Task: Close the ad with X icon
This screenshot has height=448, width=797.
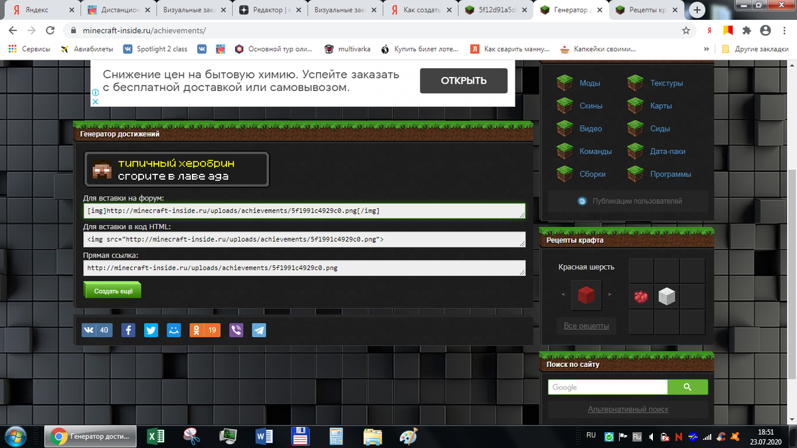Action: click(95, 102)
